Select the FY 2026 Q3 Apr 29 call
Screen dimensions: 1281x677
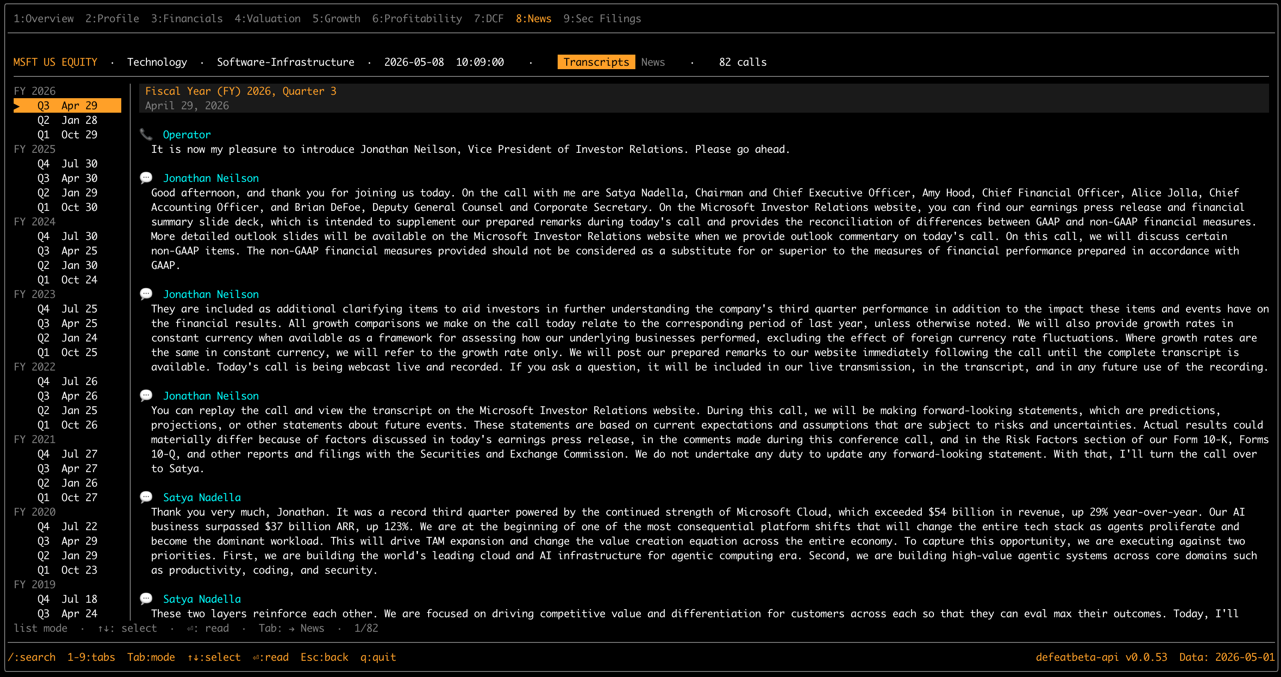pyautogui.click(x=67, y=105)
